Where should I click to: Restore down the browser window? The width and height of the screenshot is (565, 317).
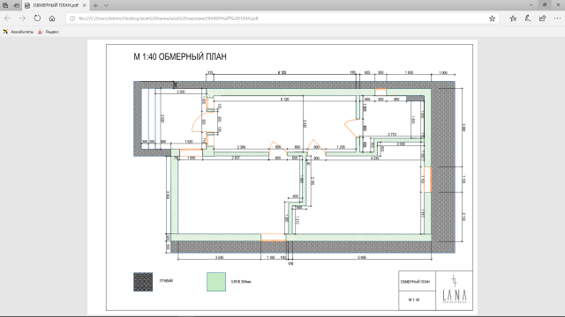click(545, 4)
